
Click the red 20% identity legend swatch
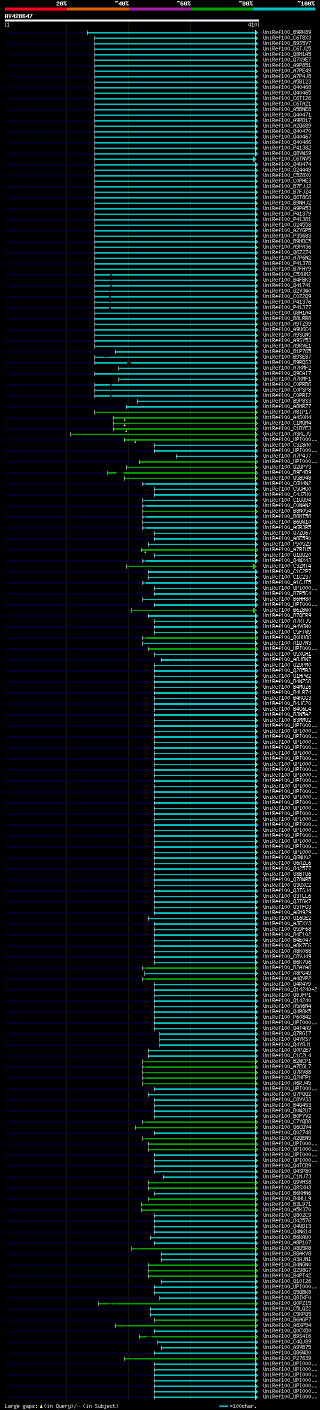35,9
